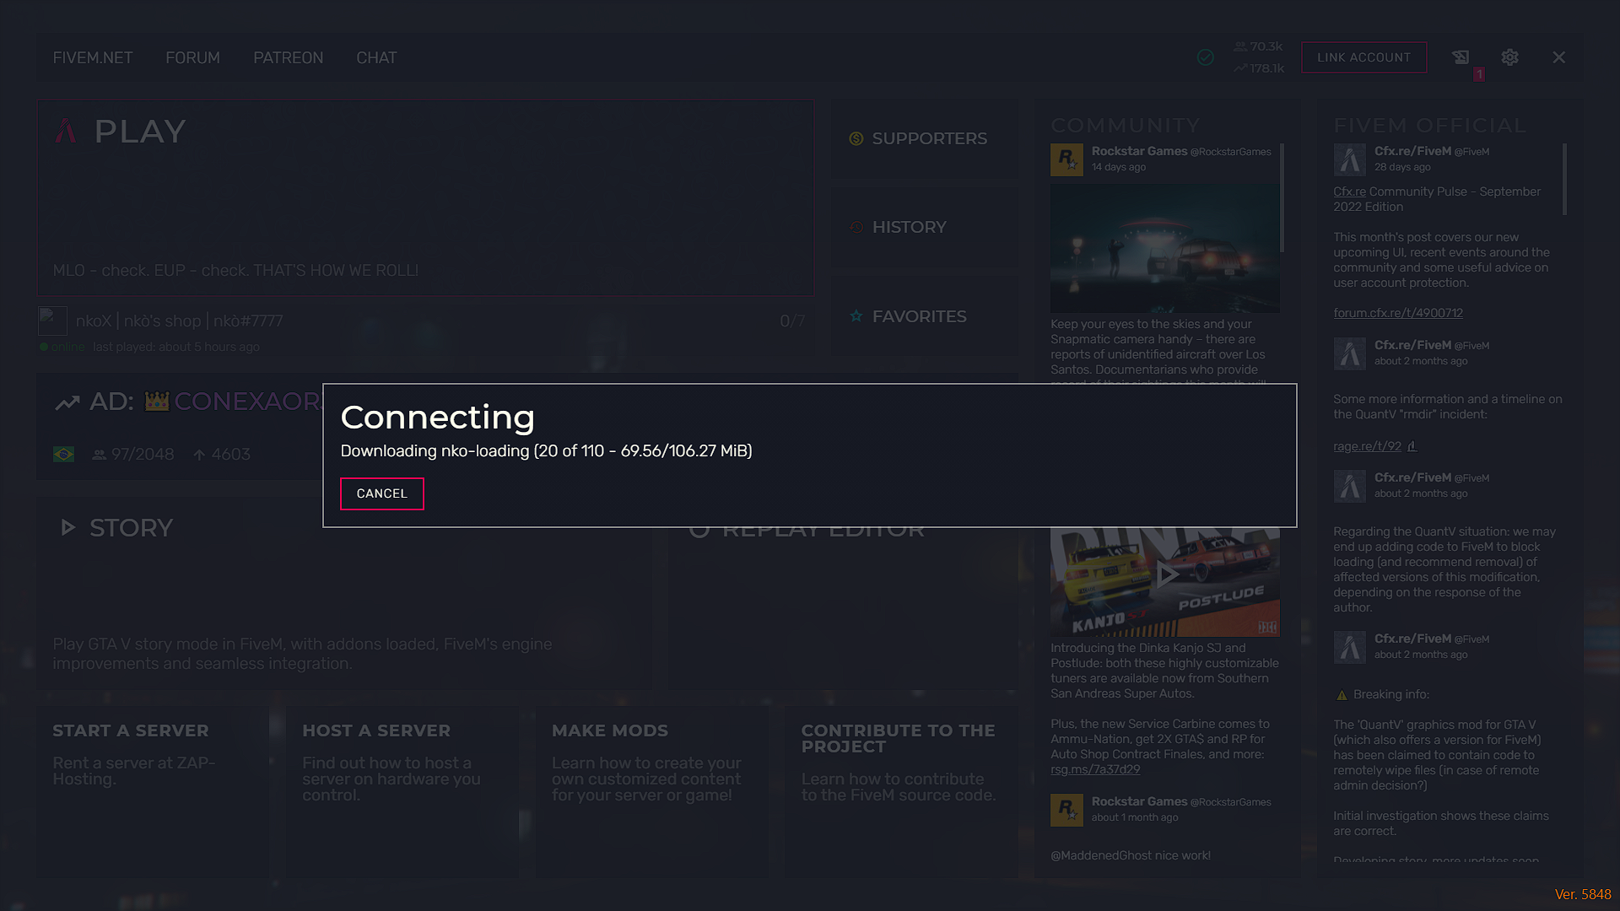1620x911 pixels.
Task: Click the @RockstarGames handle, 14 days ago
Action: (x=1231, y=152)
